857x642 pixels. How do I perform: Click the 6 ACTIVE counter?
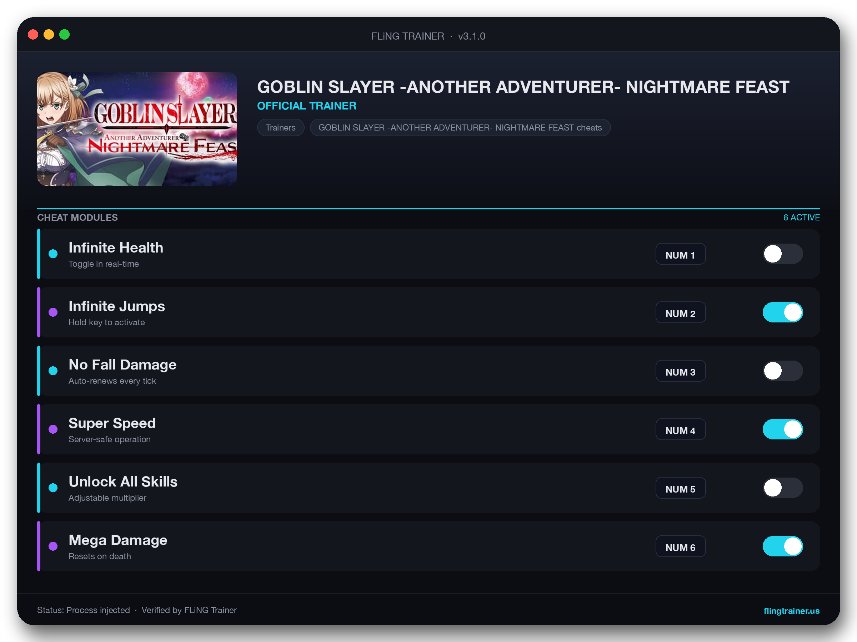[x=801, y=218]
